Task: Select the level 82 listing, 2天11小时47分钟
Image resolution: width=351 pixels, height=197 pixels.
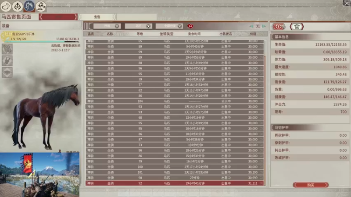Action: click(x=174, y=90)
